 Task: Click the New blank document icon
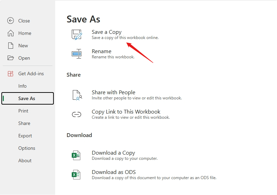click(x=11, y=46)
